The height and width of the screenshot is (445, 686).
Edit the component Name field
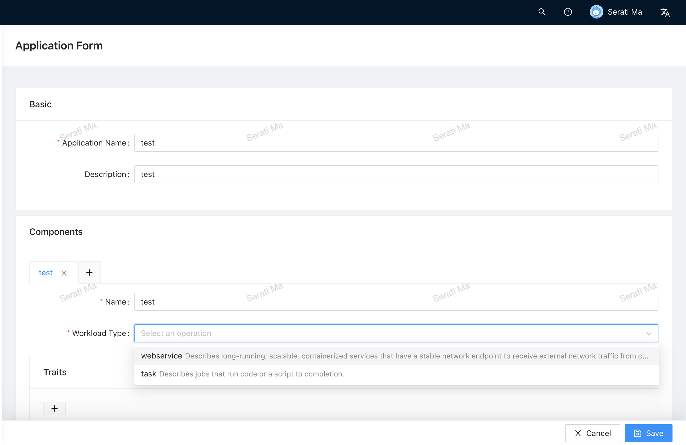[x=396, y=301]
